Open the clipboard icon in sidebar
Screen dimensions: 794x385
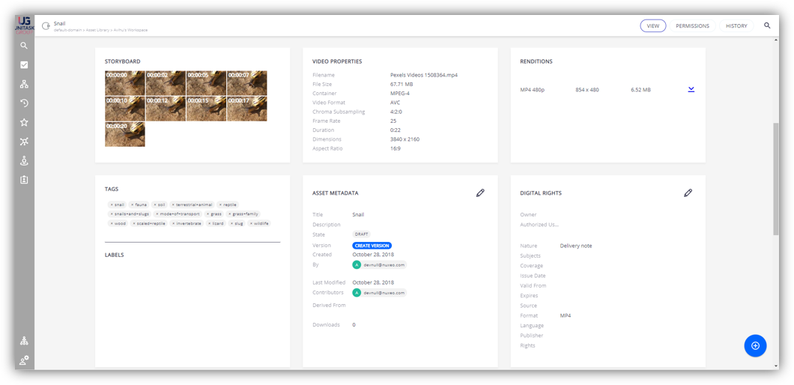(24, 180)
